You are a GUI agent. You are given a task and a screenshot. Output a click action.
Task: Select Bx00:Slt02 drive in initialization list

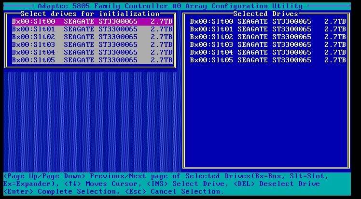point(92,37)
